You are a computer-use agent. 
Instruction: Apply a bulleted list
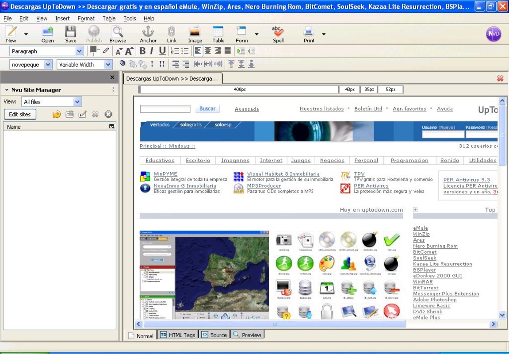185,51
